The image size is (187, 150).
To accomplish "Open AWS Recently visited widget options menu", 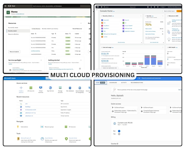I will point(141,16).
